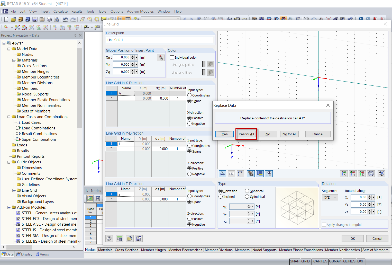Click the Redo arrow in toolbar
This screenshot has height=265, width=392.
[x=73, y=19]
